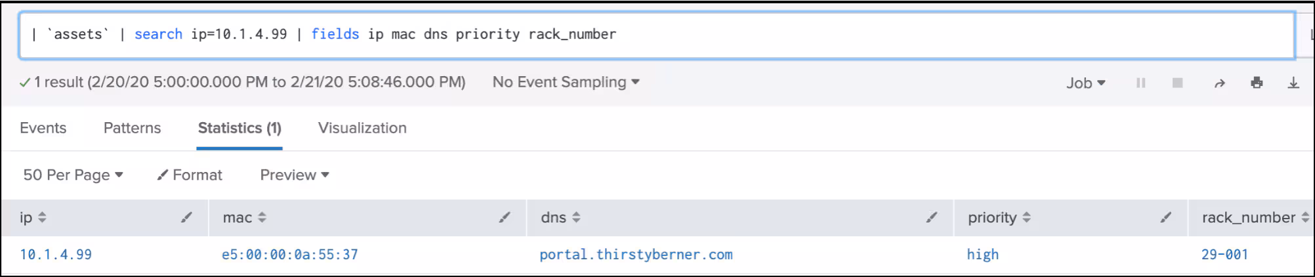Open the Job dropdown menu
Screen dimensions: 1315x277
click(1085, 83)
